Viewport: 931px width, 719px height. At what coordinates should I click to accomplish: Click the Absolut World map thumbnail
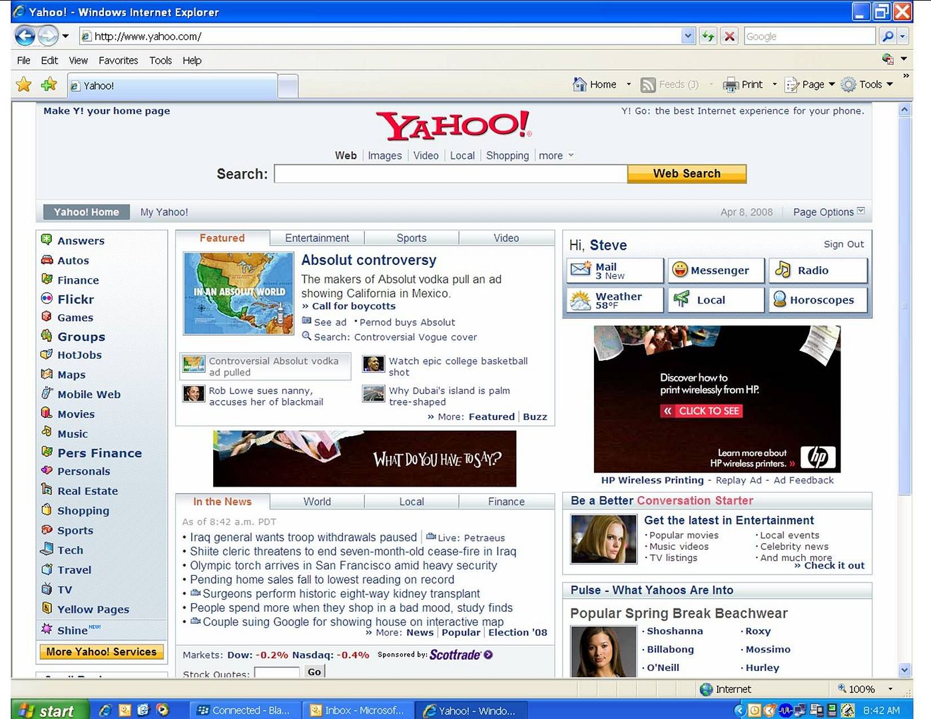tap(238, 294)
